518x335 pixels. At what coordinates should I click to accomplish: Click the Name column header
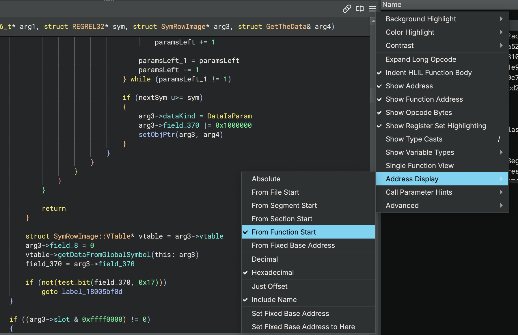[392, 5]
